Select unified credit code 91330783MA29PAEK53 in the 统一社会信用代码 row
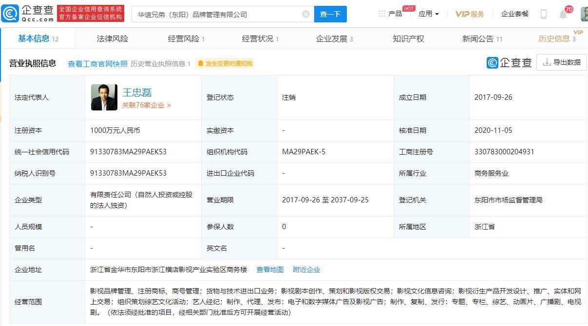 coord(128,152)
